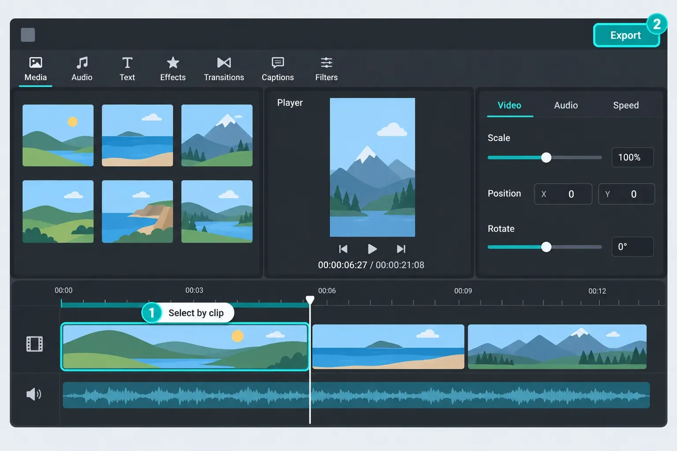Click the player preview image

(372, 167)
